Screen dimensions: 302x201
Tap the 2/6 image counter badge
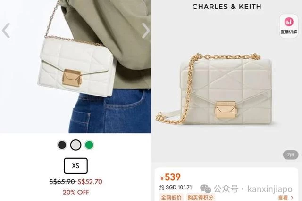coord(291,155)
